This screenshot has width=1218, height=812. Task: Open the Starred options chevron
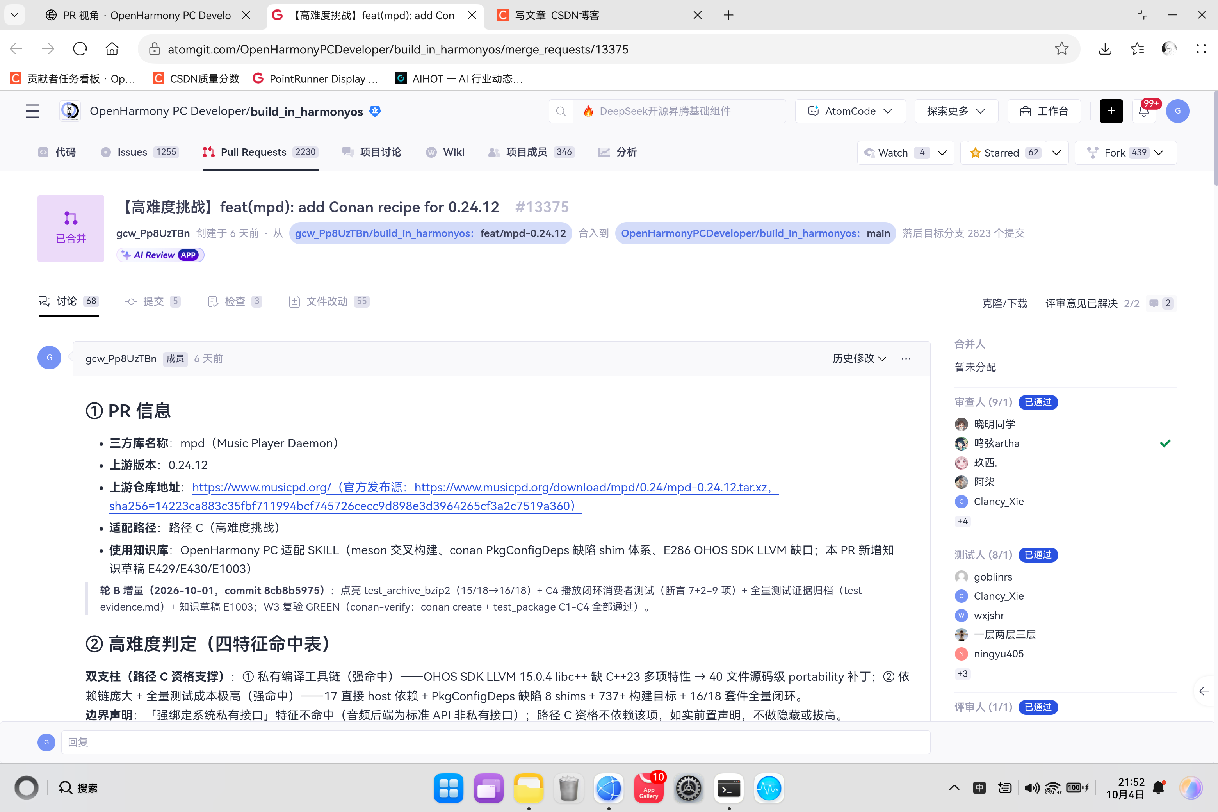pyautogui.click(x=1056, y=153)
